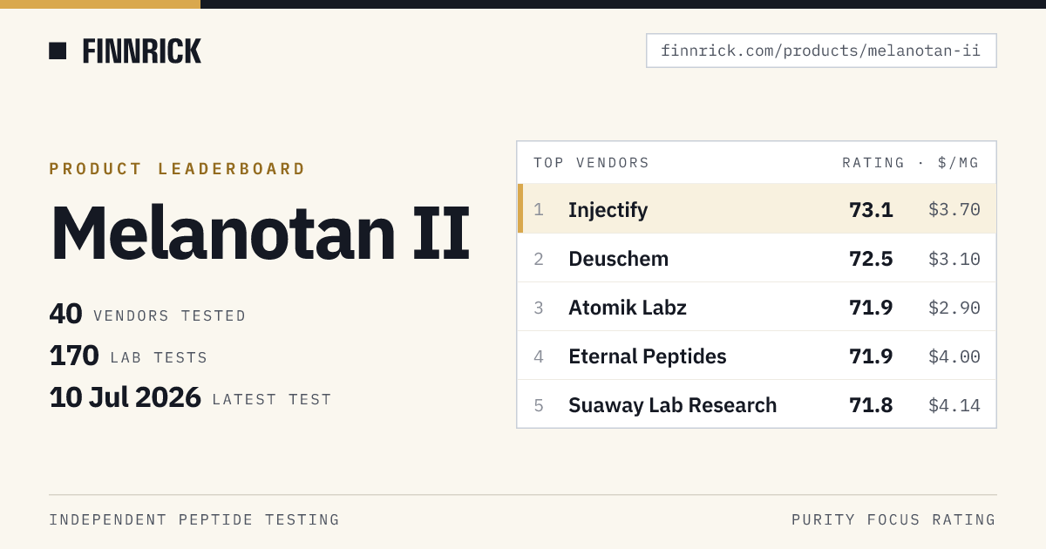Open the Injectify vendor row
Screen dimensions: 1046x549
[x=757, y=209]
